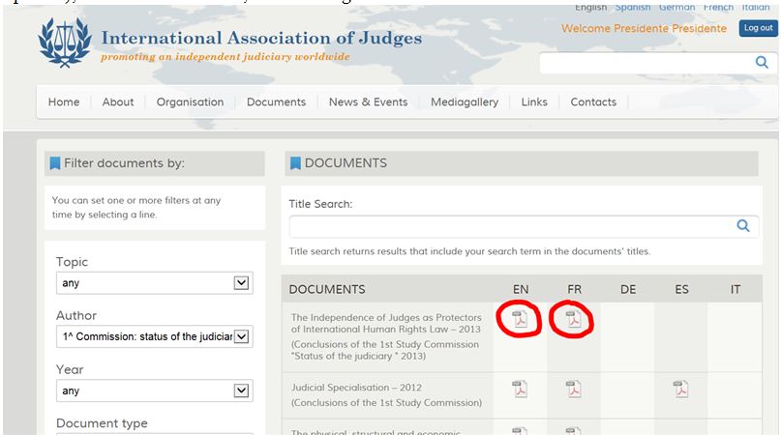Viewport: 781px width, 435px height.
Task: Open the About menu item
Action: pos(118,102)
